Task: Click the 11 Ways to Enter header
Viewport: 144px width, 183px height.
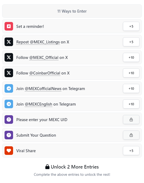Action: coord(72,11)
